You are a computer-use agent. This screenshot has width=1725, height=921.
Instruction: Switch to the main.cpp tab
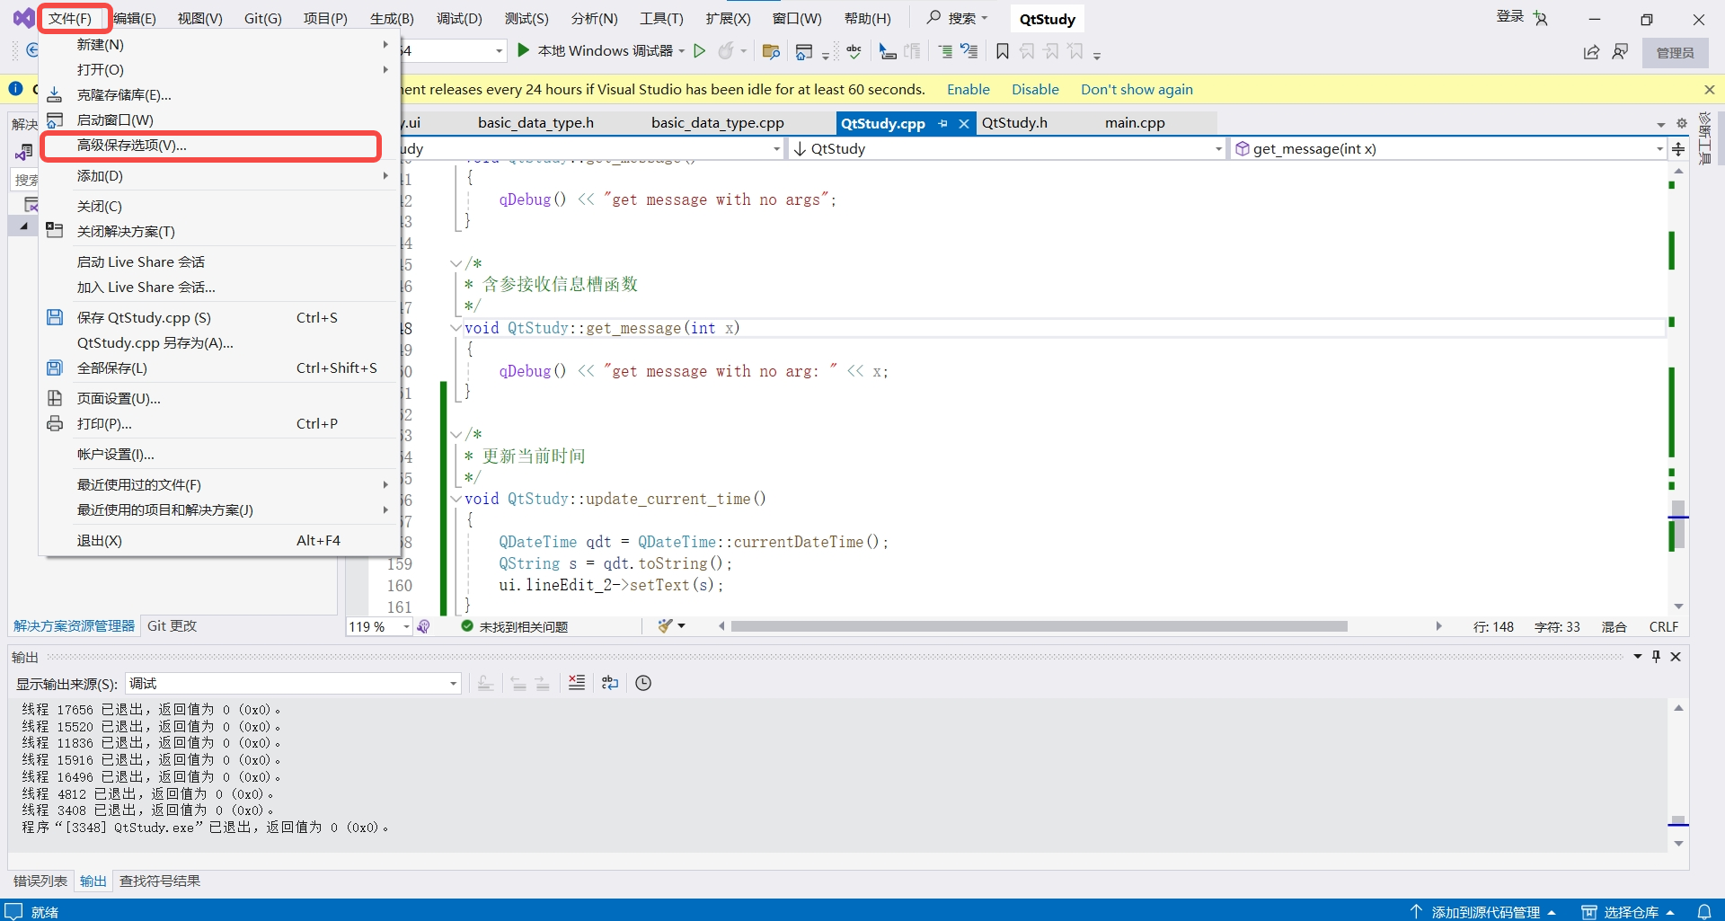pos(1135,123)
